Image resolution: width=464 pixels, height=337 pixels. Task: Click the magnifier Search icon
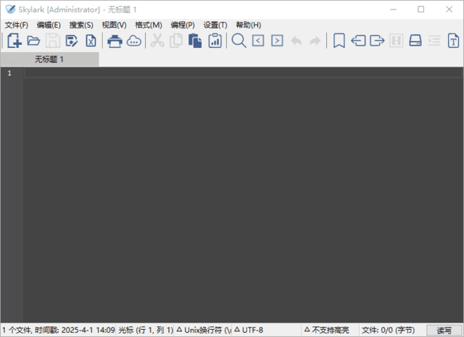[239, 41]
